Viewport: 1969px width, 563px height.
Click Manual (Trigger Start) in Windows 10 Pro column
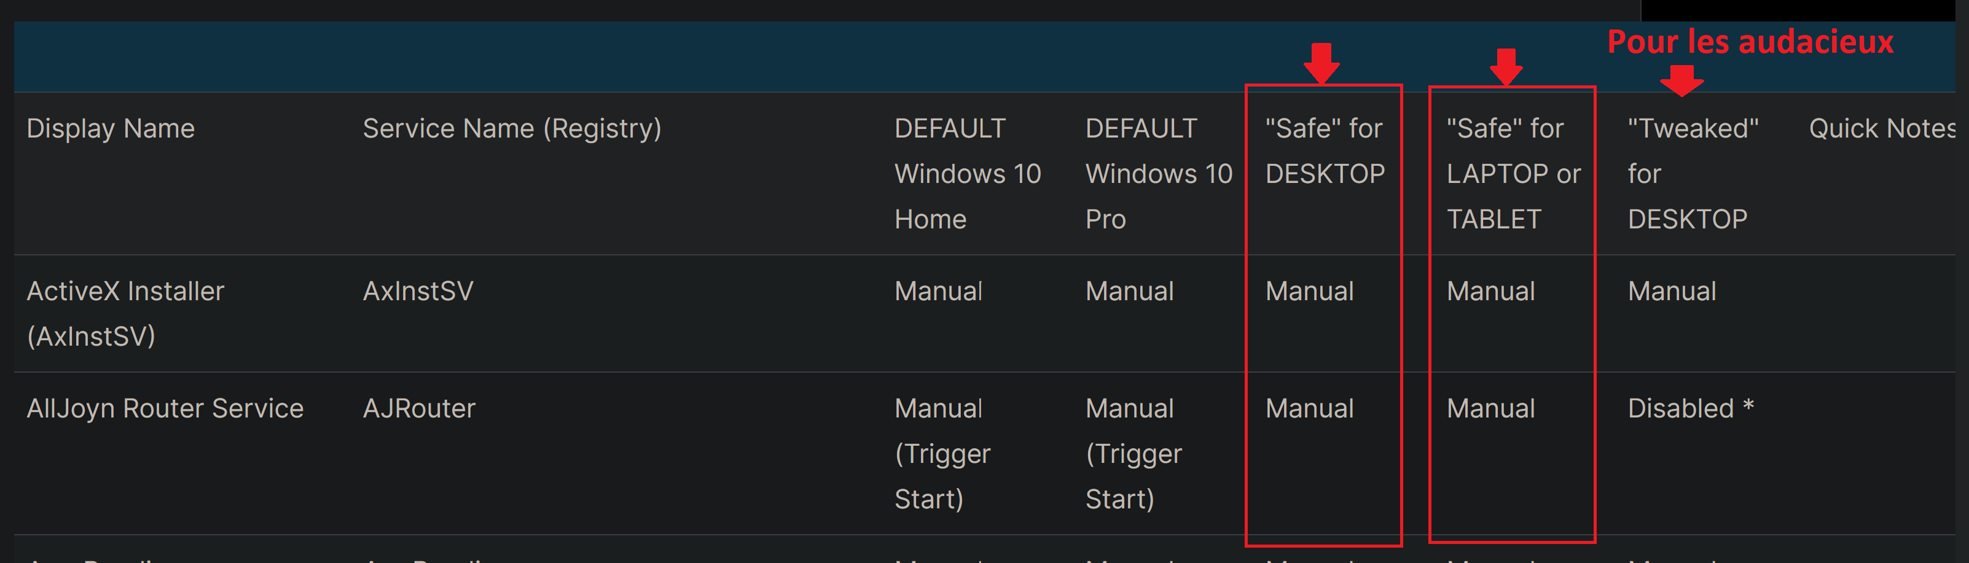pos(1133,454)
